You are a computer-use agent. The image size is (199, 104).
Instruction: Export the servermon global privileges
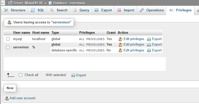click(x=157, y=45)
